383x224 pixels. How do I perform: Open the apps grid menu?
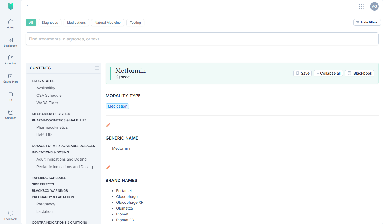click(362, 6)
